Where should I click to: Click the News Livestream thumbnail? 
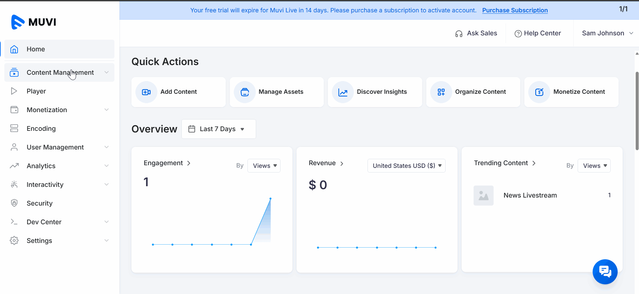483,196
